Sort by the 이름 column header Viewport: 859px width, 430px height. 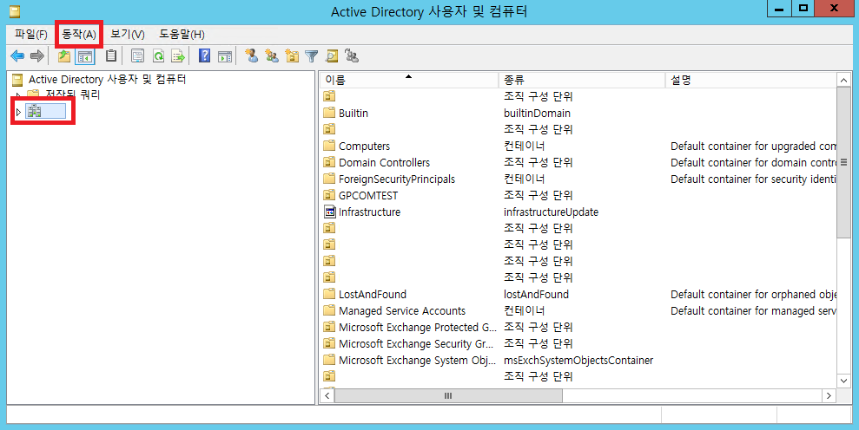(409, 80)
